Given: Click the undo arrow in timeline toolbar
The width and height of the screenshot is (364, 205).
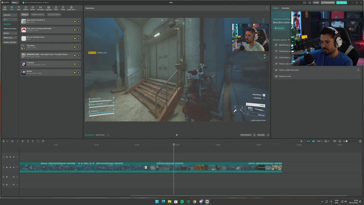Looking at the screenshot, I should pos(12,141).
